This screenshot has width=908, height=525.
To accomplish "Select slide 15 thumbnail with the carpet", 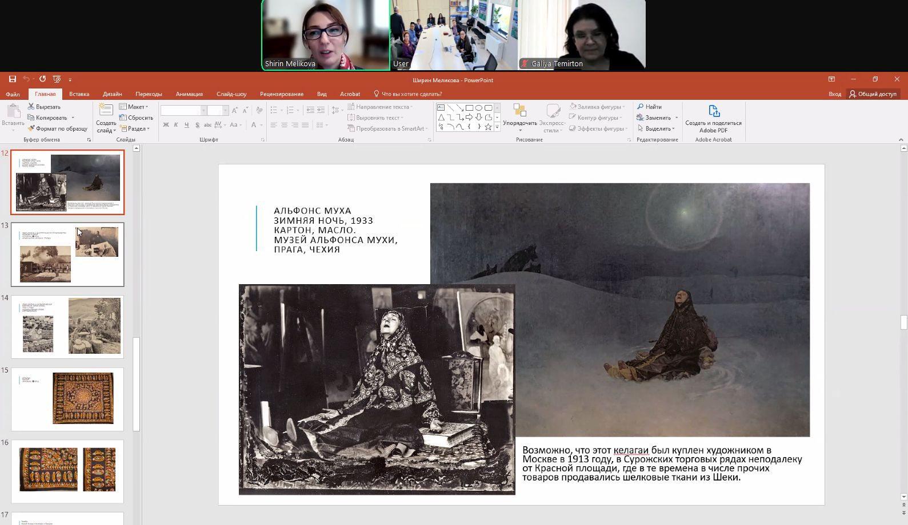I will 67,398.
